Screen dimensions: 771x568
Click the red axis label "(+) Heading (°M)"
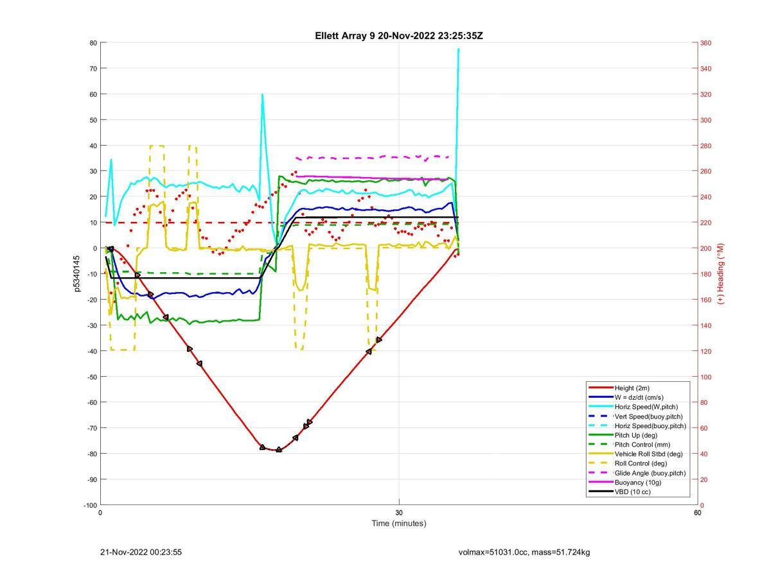click(720, 273)
